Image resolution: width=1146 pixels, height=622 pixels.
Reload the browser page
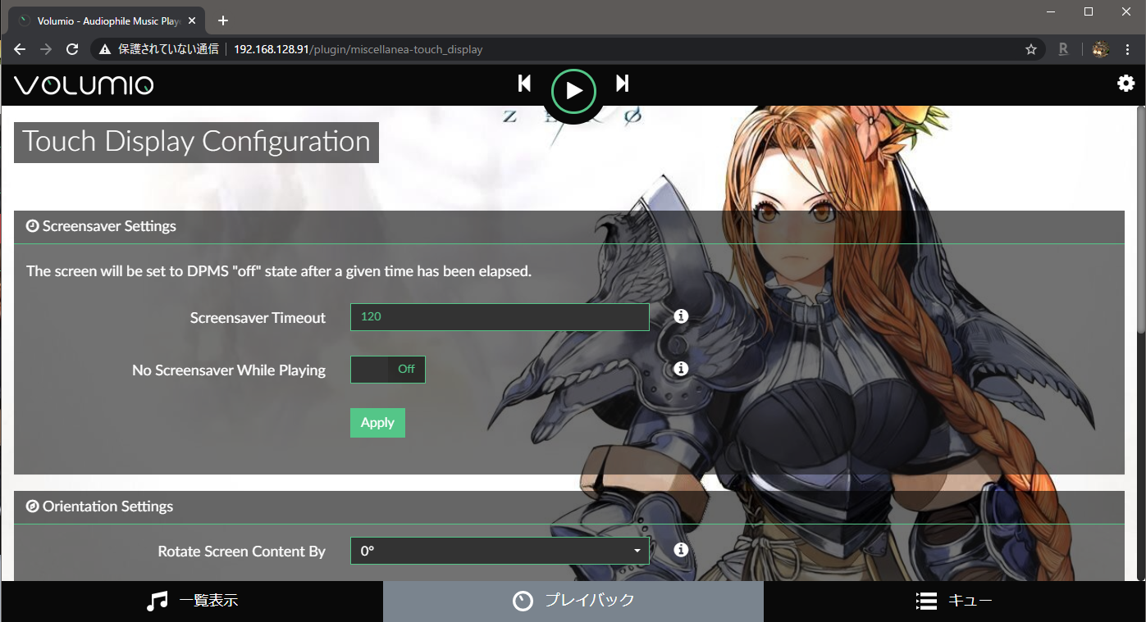[x=72, y=49]
